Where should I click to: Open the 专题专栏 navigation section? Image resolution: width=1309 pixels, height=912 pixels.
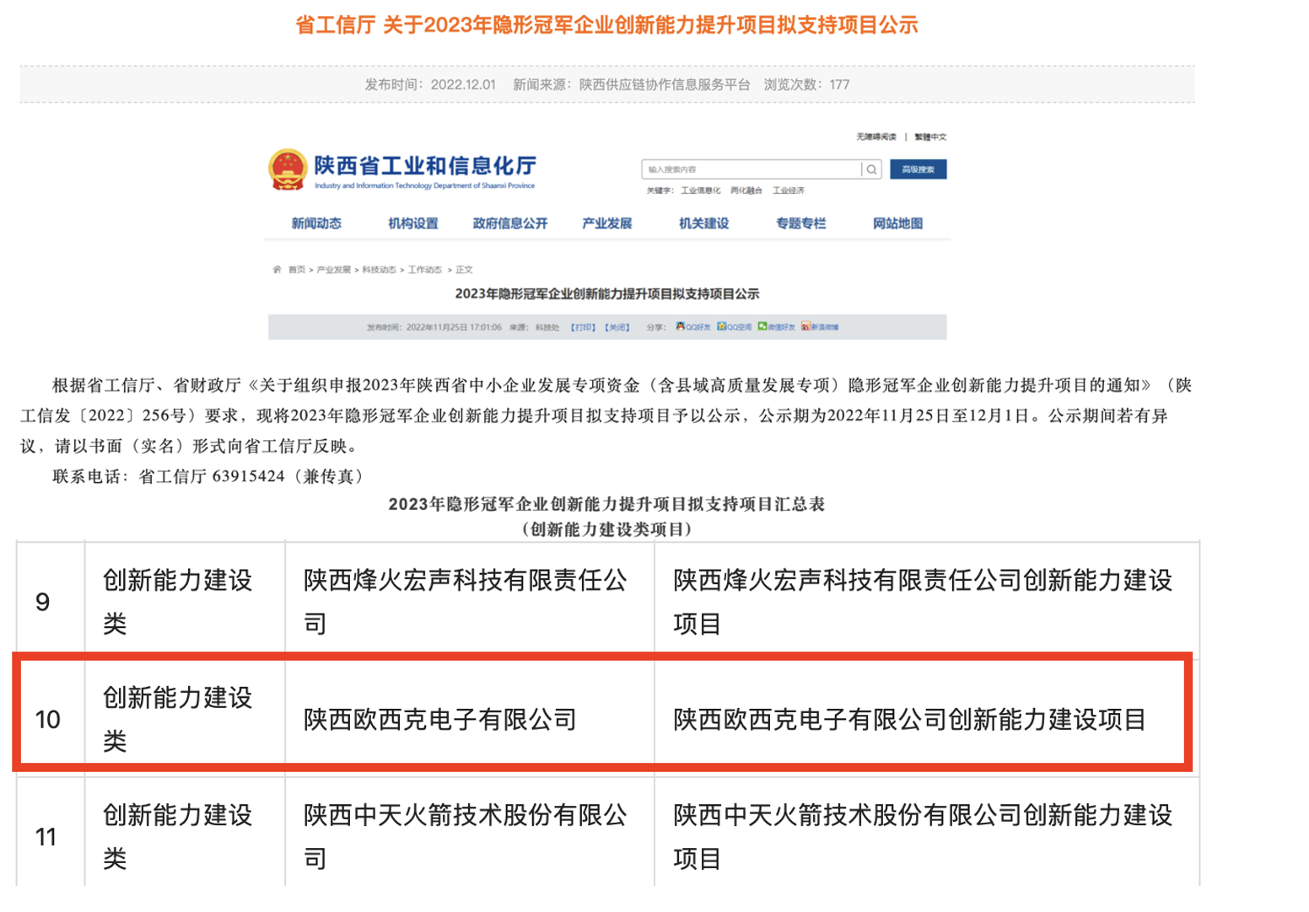(799, 223)
